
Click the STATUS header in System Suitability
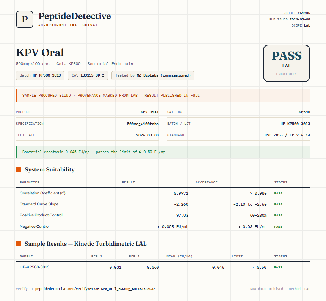coord(281,182)
